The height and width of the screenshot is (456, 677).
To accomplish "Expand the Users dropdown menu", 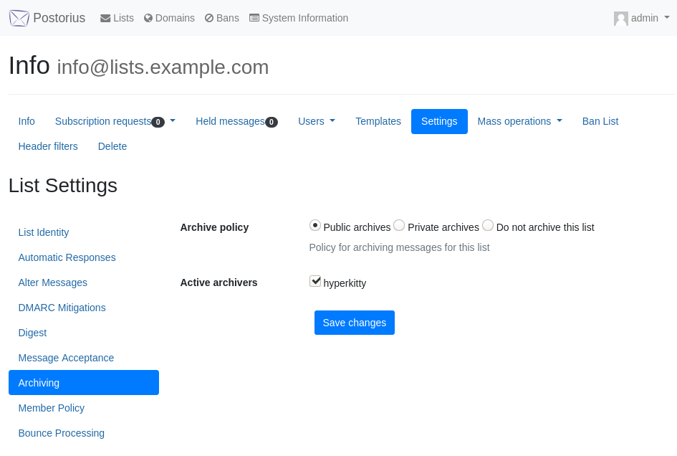I will pos(317,121).
